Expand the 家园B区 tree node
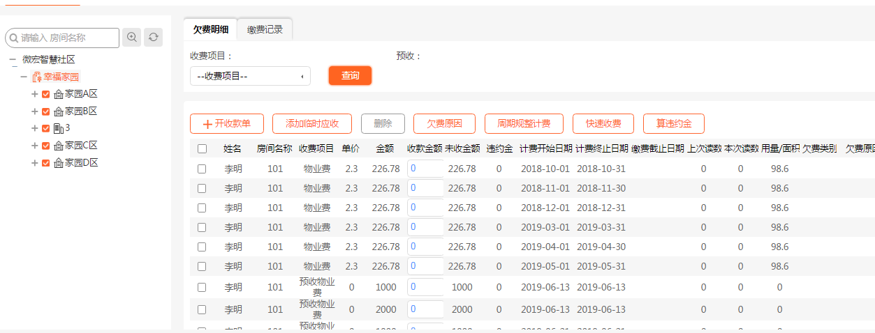This screenshot has height=333, width=875. (34, 111)
